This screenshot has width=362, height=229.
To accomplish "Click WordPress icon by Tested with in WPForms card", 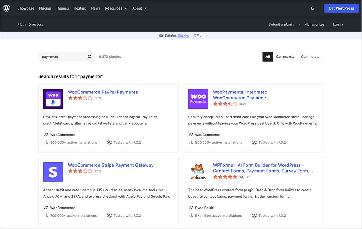I will [x=255, y=215].
